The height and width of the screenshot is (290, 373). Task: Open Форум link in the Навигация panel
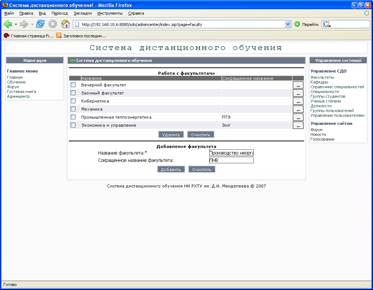(13, 87)
